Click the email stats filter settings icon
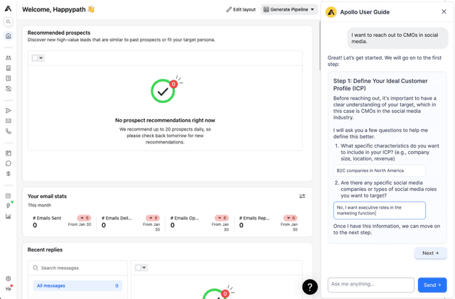Viewport: 455px width, 299px height. coord(302,196)
